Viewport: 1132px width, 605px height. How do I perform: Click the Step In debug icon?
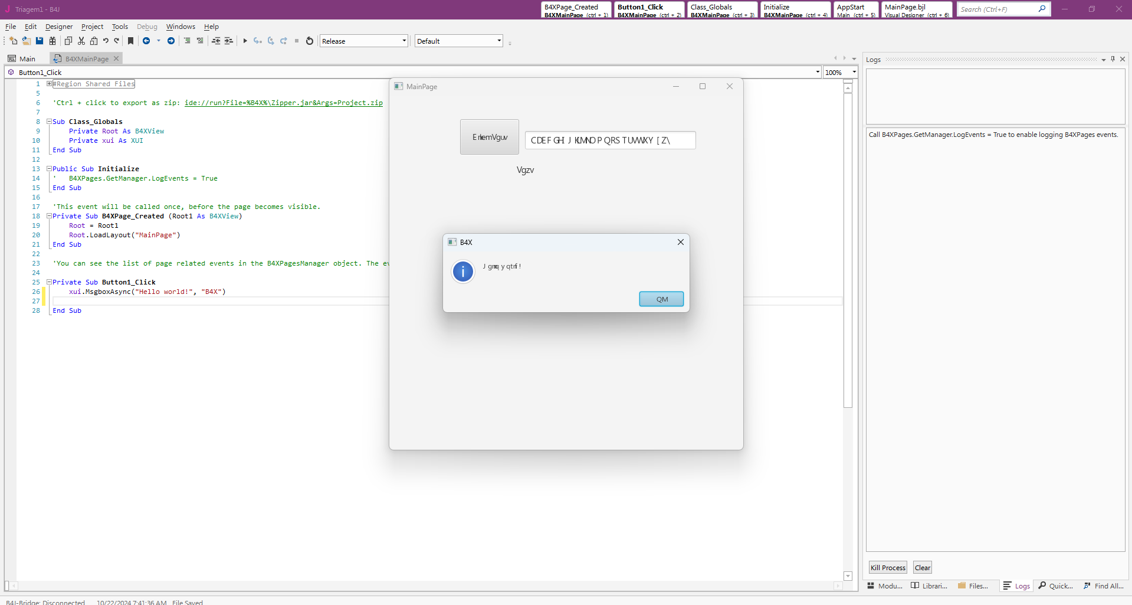[x=258, y=41]
